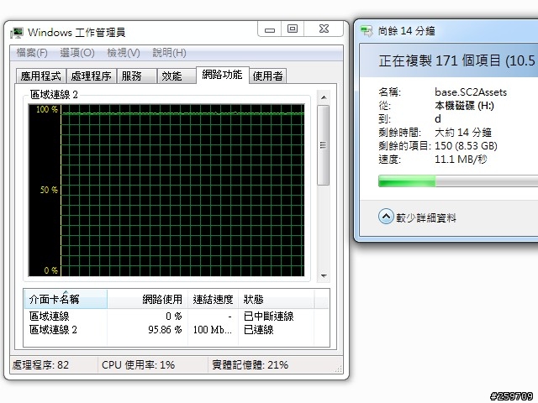The width and height of the screenshot is (538, 403).
Task: Click the 已中斷連線 status cell
Action: [269, 316]
